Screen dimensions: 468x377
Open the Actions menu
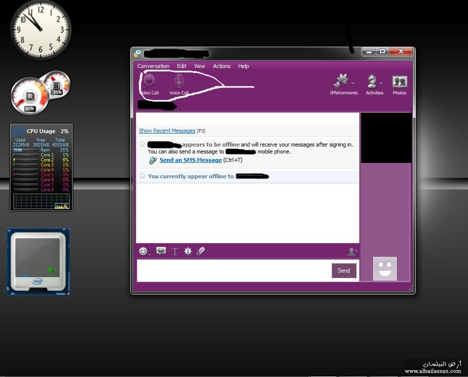(x=221, y=66)
